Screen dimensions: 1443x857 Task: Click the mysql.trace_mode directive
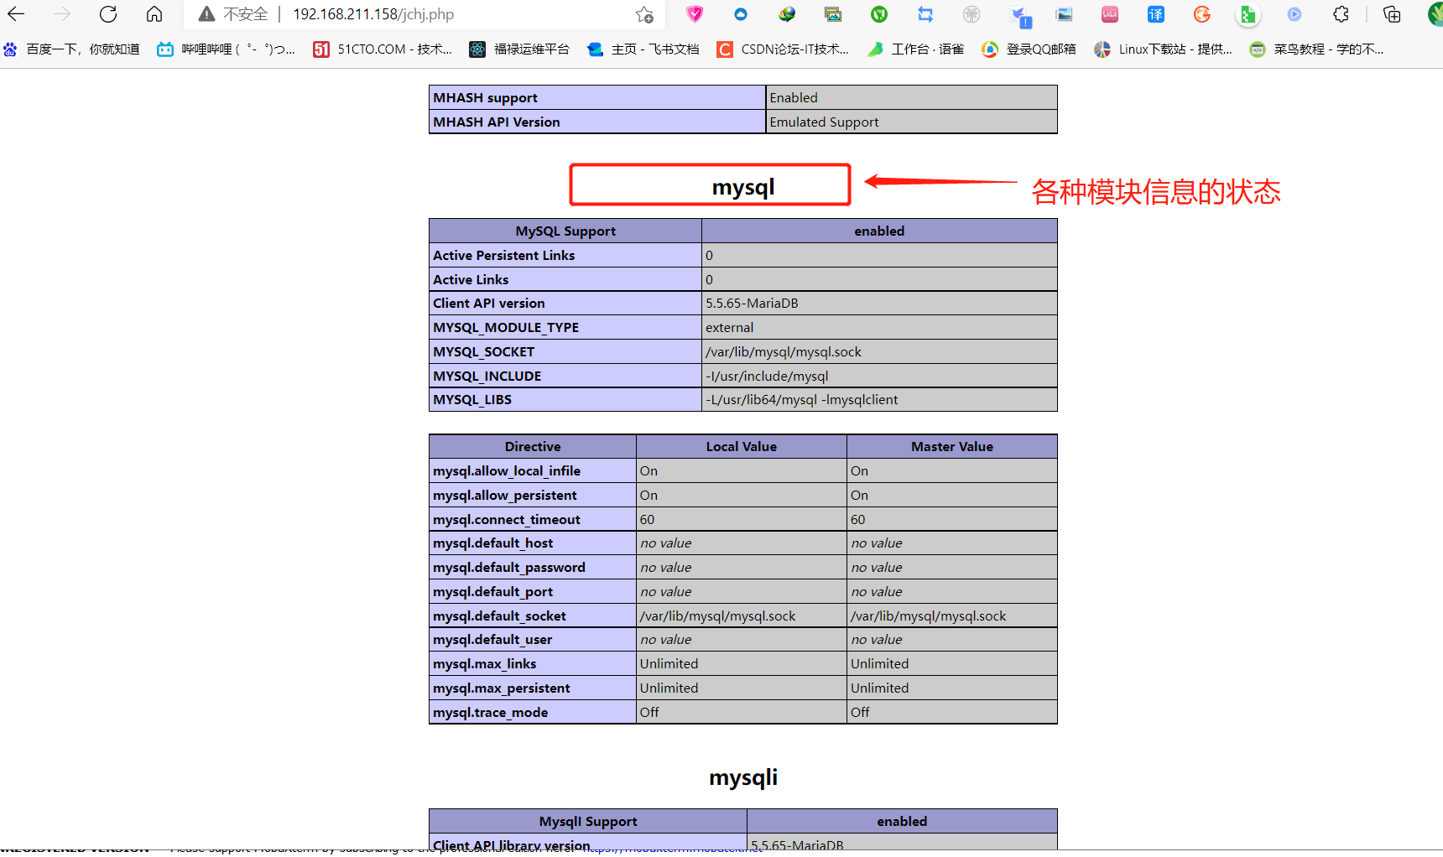coord(491,713)
